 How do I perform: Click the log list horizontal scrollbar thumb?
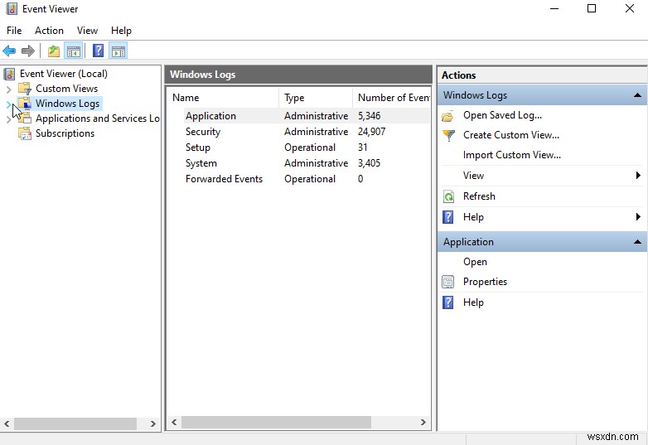[276, 423]
